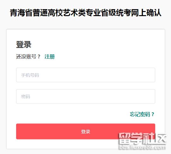Click the gray 手机号码 placeholder text
Image resolution: width=171 pixels, height=154 pixels.
pyautogui.click(x=30, y=75)
